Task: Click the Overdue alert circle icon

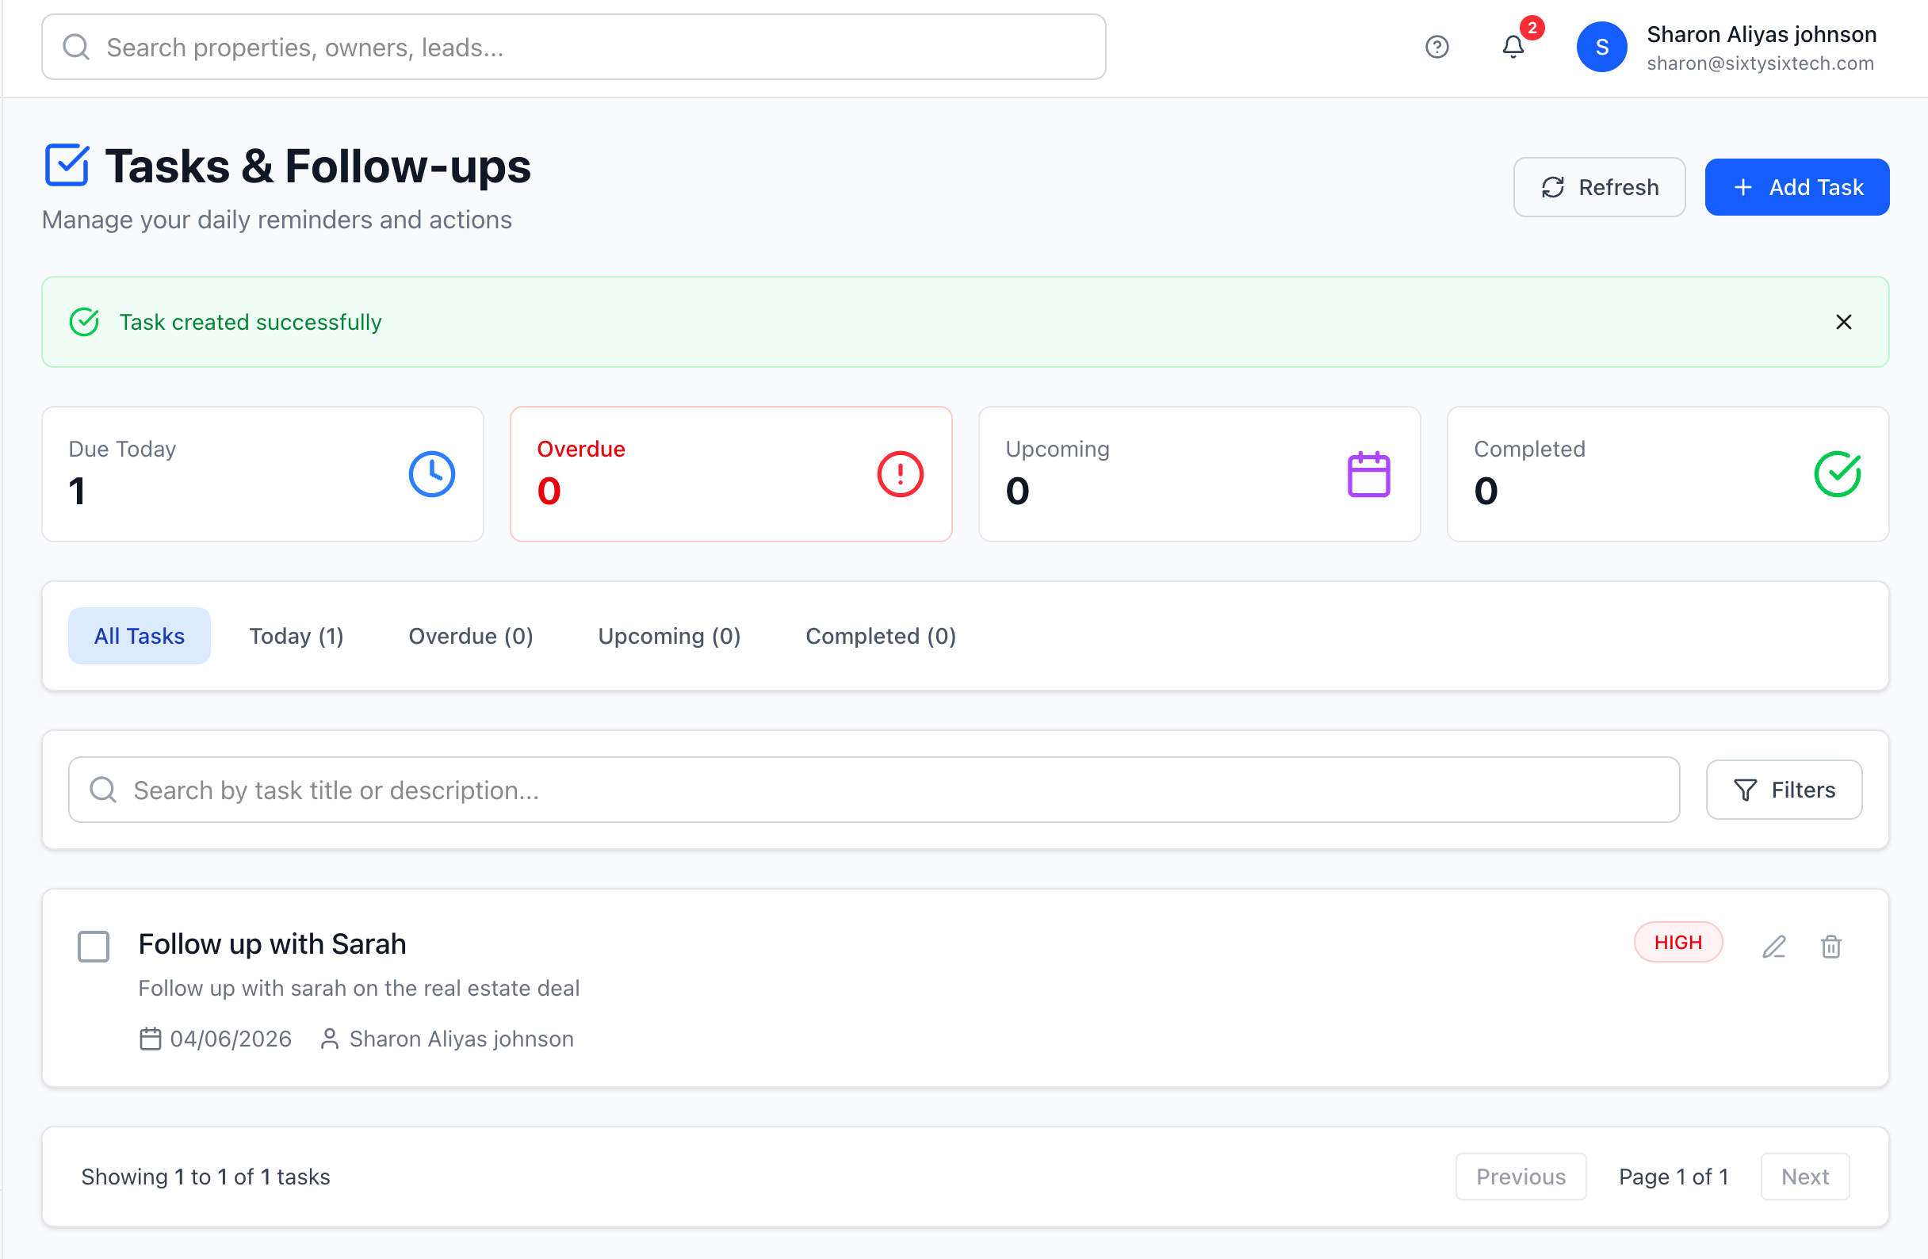Action: tap(900, 474)
